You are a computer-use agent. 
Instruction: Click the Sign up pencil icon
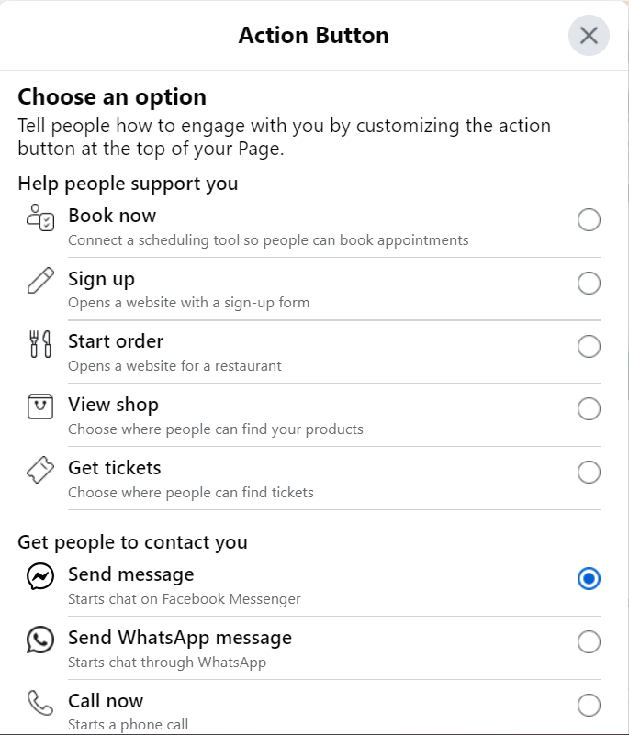tap(41, 281)
